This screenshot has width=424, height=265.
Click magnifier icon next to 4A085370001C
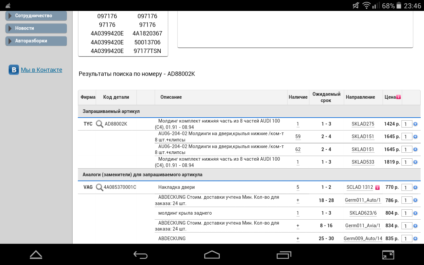point(99,187)
